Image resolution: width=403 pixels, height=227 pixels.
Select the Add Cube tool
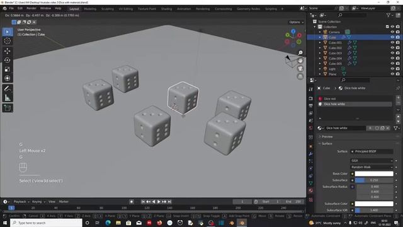pyautogui.click(x=8, y=108)
